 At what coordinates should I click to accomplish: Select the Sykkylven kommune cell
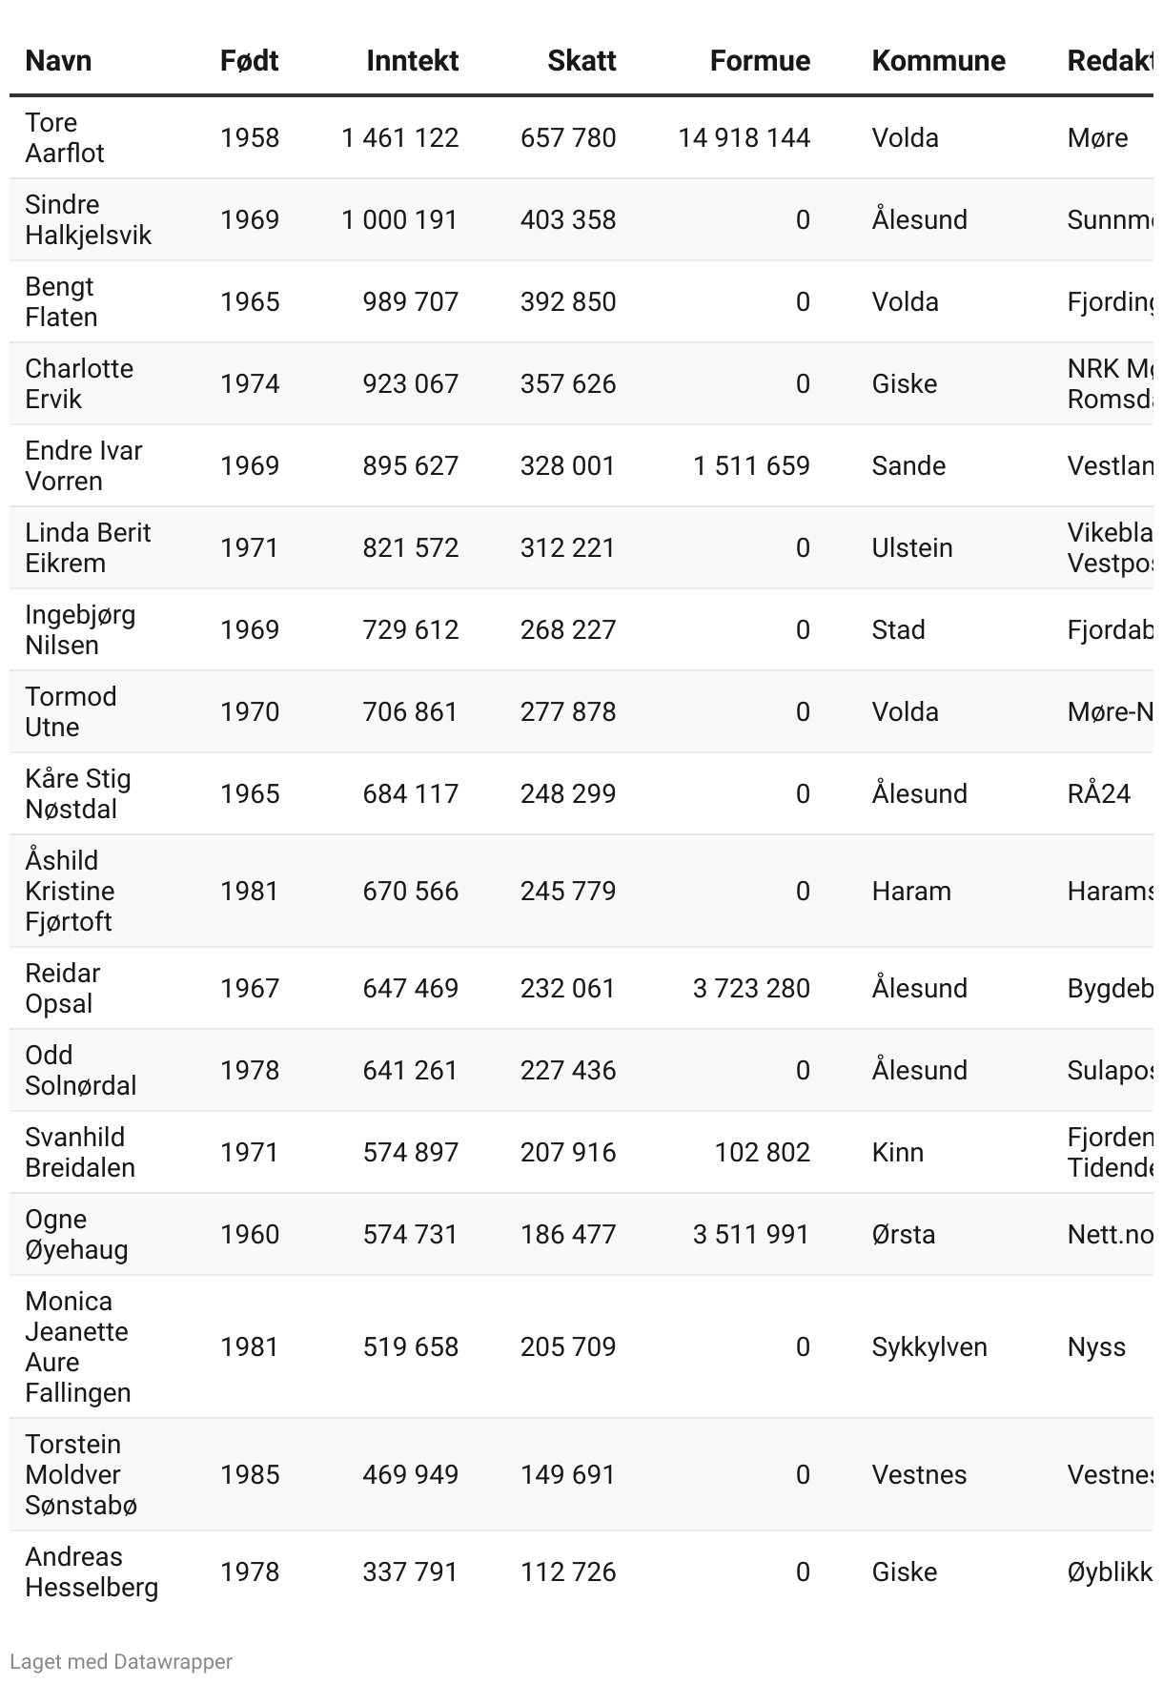[x=928, y=1347]
